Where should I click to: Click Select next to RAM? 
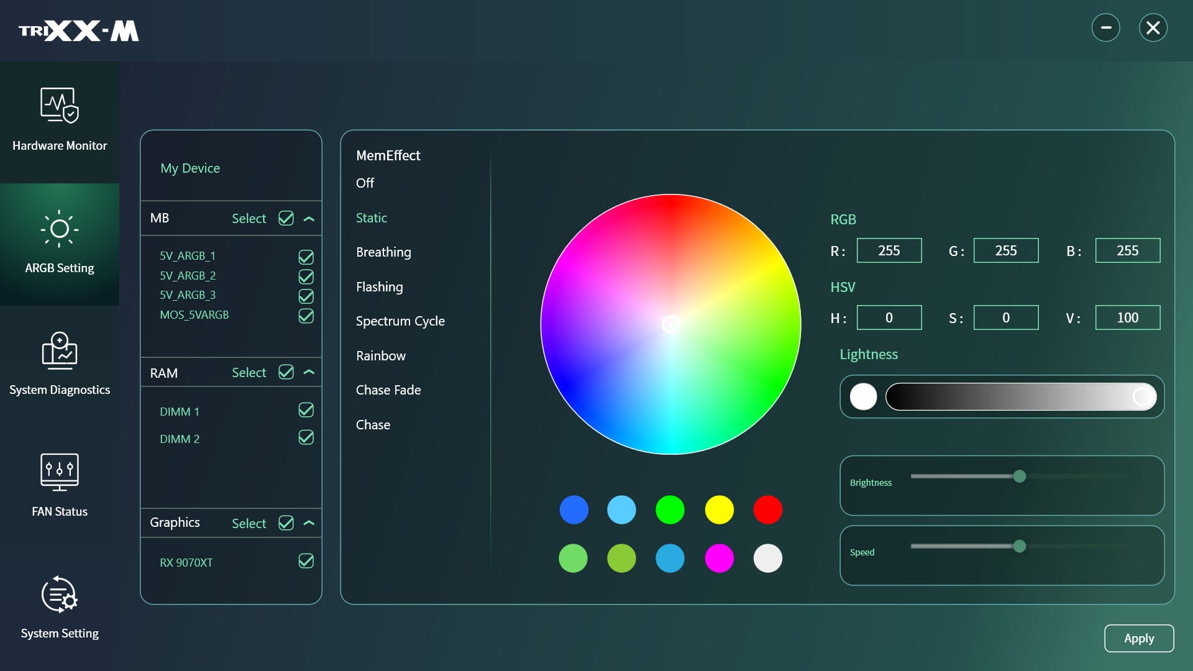[x=249, y=372]
